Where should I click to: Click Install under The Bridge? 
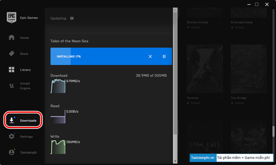pos(239,103)
